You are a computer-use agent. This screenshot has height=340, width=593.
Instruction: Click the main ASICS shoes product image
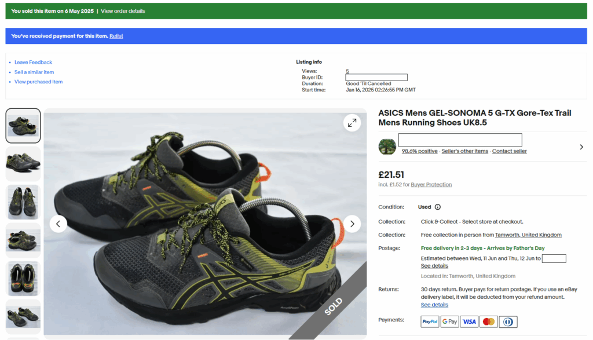[205, 224]
